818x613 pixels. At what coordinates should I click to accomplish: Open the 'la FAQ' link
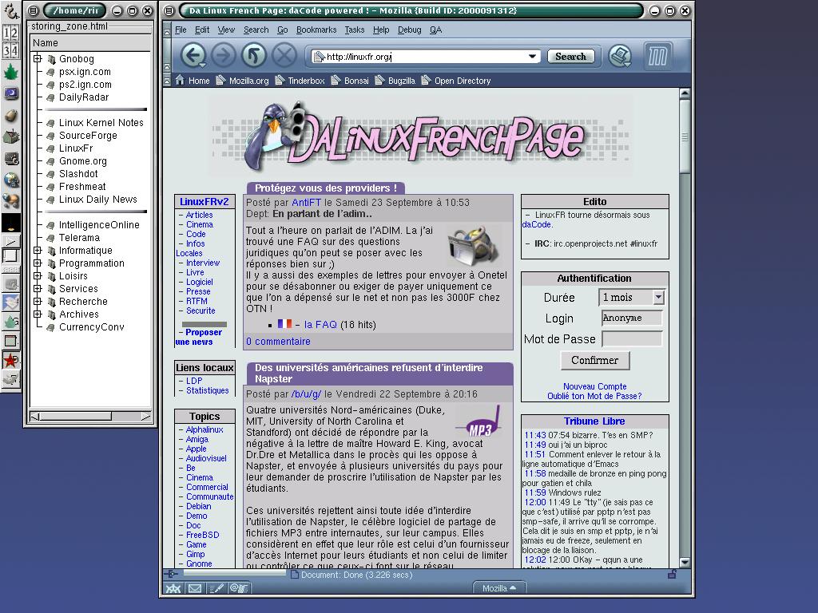pos(320,325)
